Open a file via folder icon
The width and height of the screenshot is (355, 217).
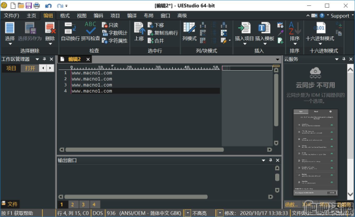pyautogui.click(x=21, y=5)
